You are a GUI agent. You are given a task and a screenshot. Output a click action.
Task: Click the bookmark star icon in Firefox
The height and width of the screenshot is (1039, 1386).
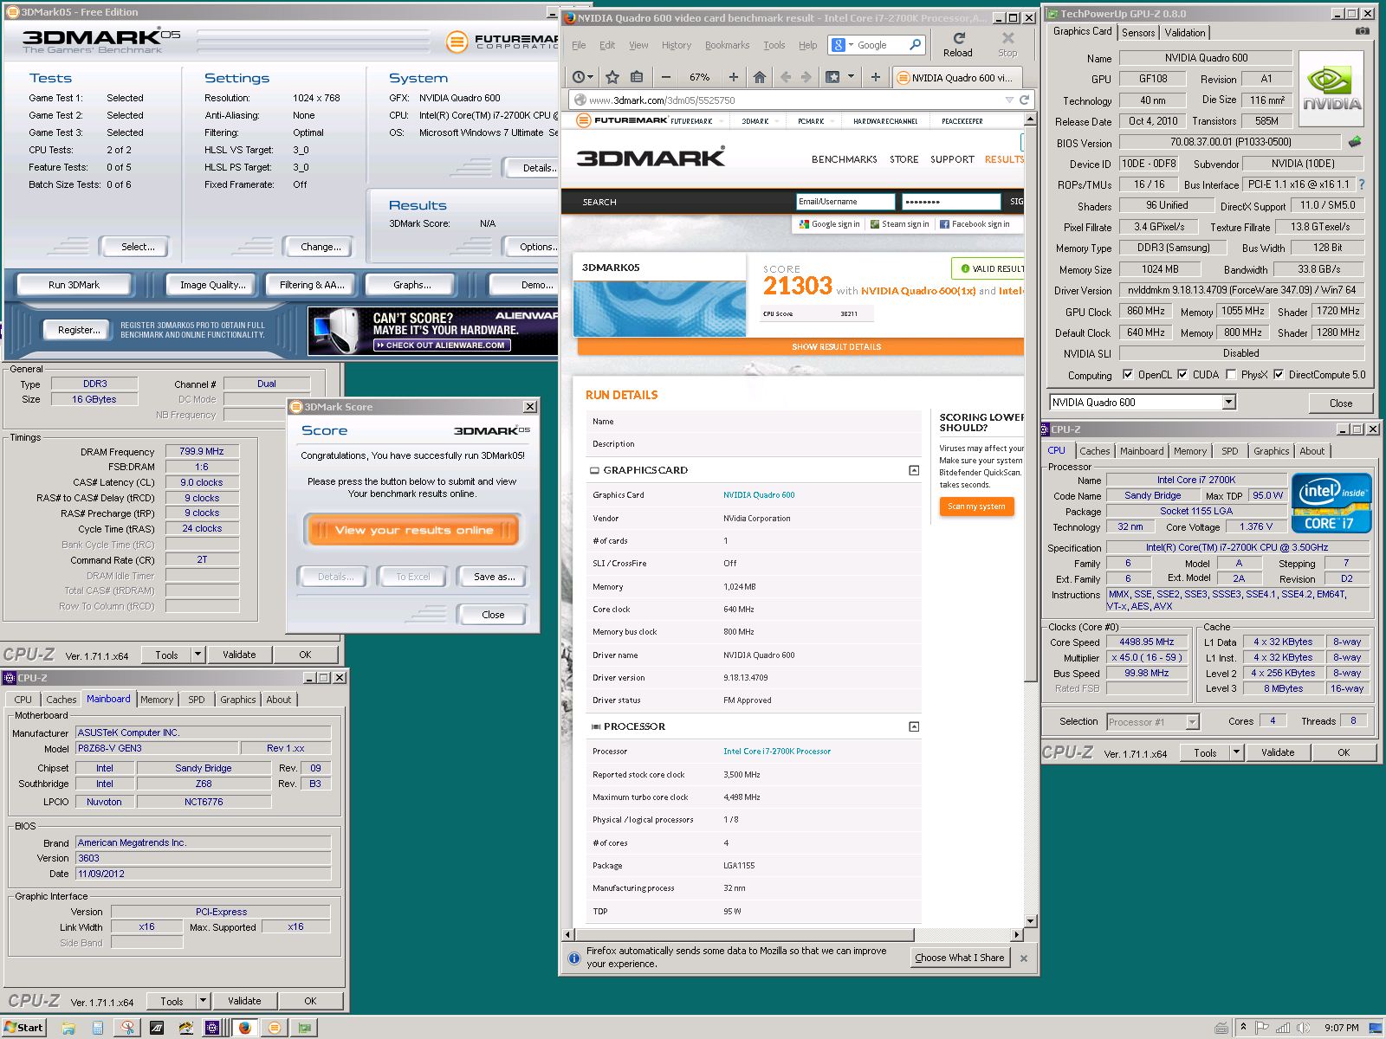[x=612, y=77]
